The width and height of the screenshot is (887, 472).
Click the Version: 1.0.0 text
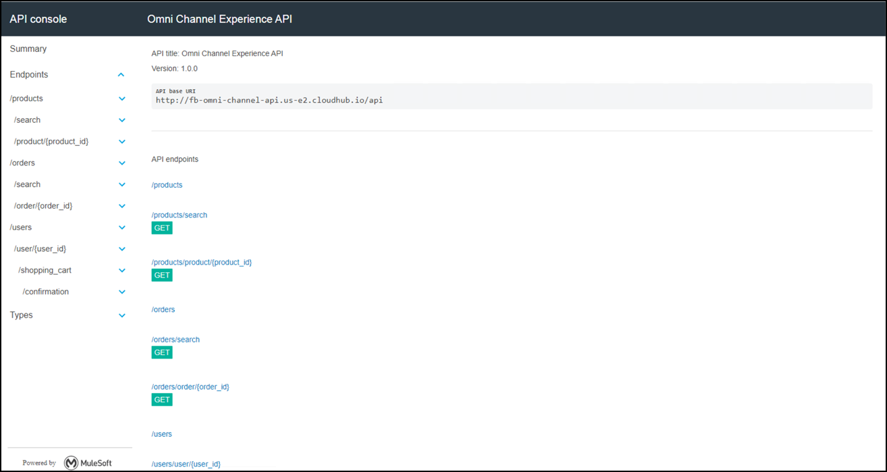point(174,68)
